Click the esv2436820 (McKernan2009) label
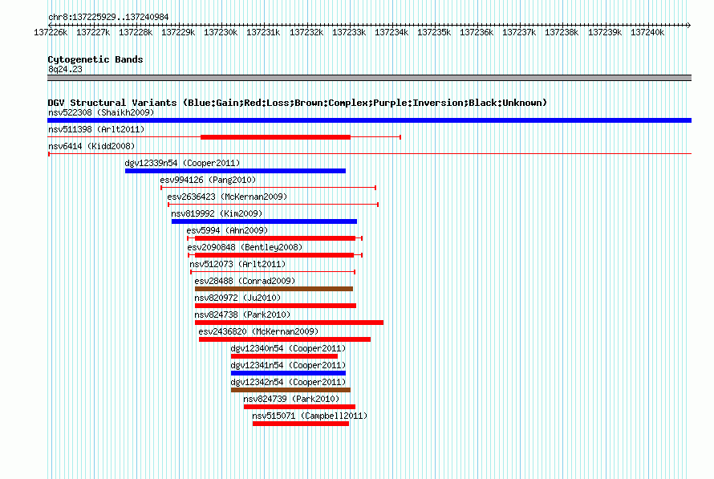The height and width of the screenshot is (479, 714). (258, 331)
